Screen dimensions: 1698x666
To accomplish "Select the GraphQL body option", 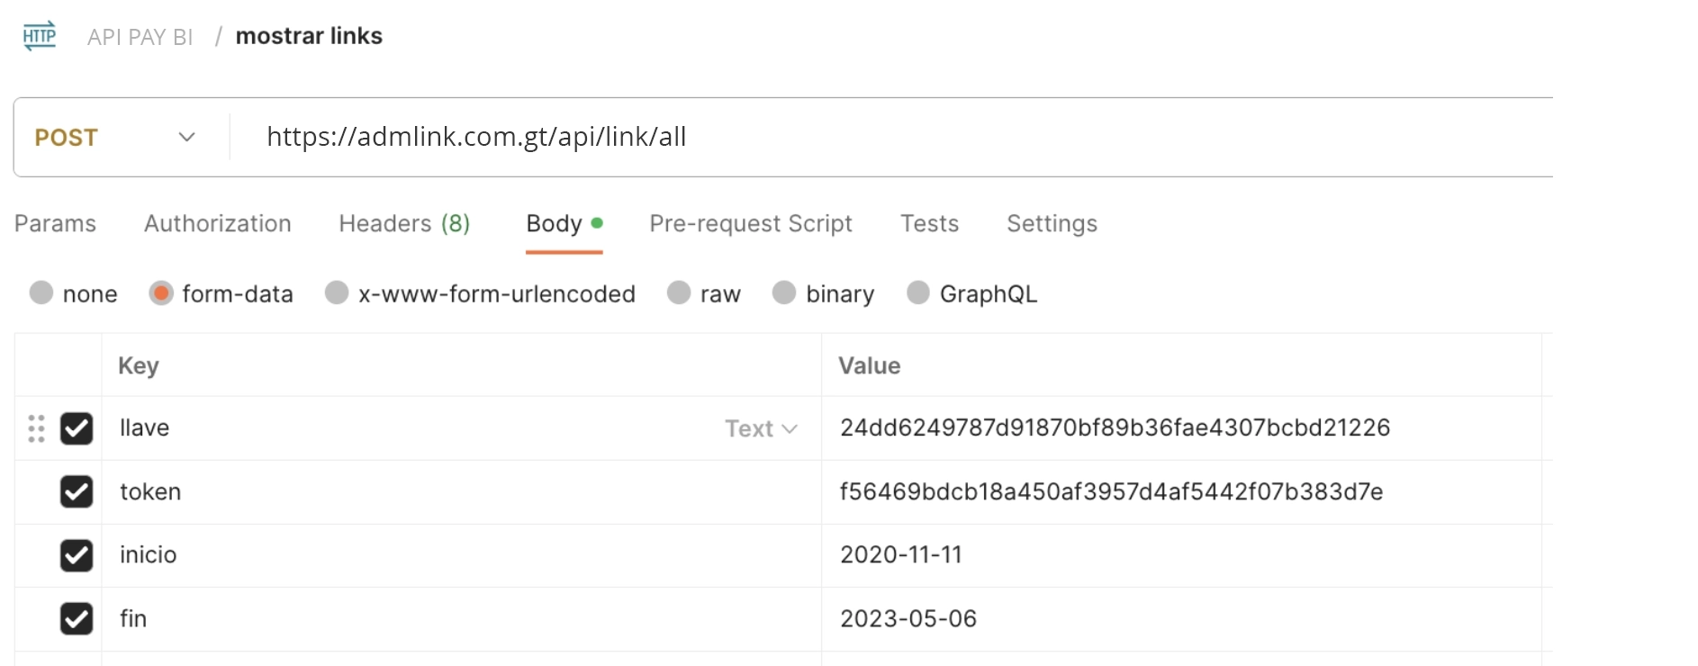I will [918, 292].
